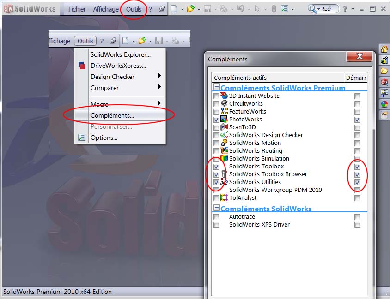Click the Démarr column header

[x=356, y=78]
